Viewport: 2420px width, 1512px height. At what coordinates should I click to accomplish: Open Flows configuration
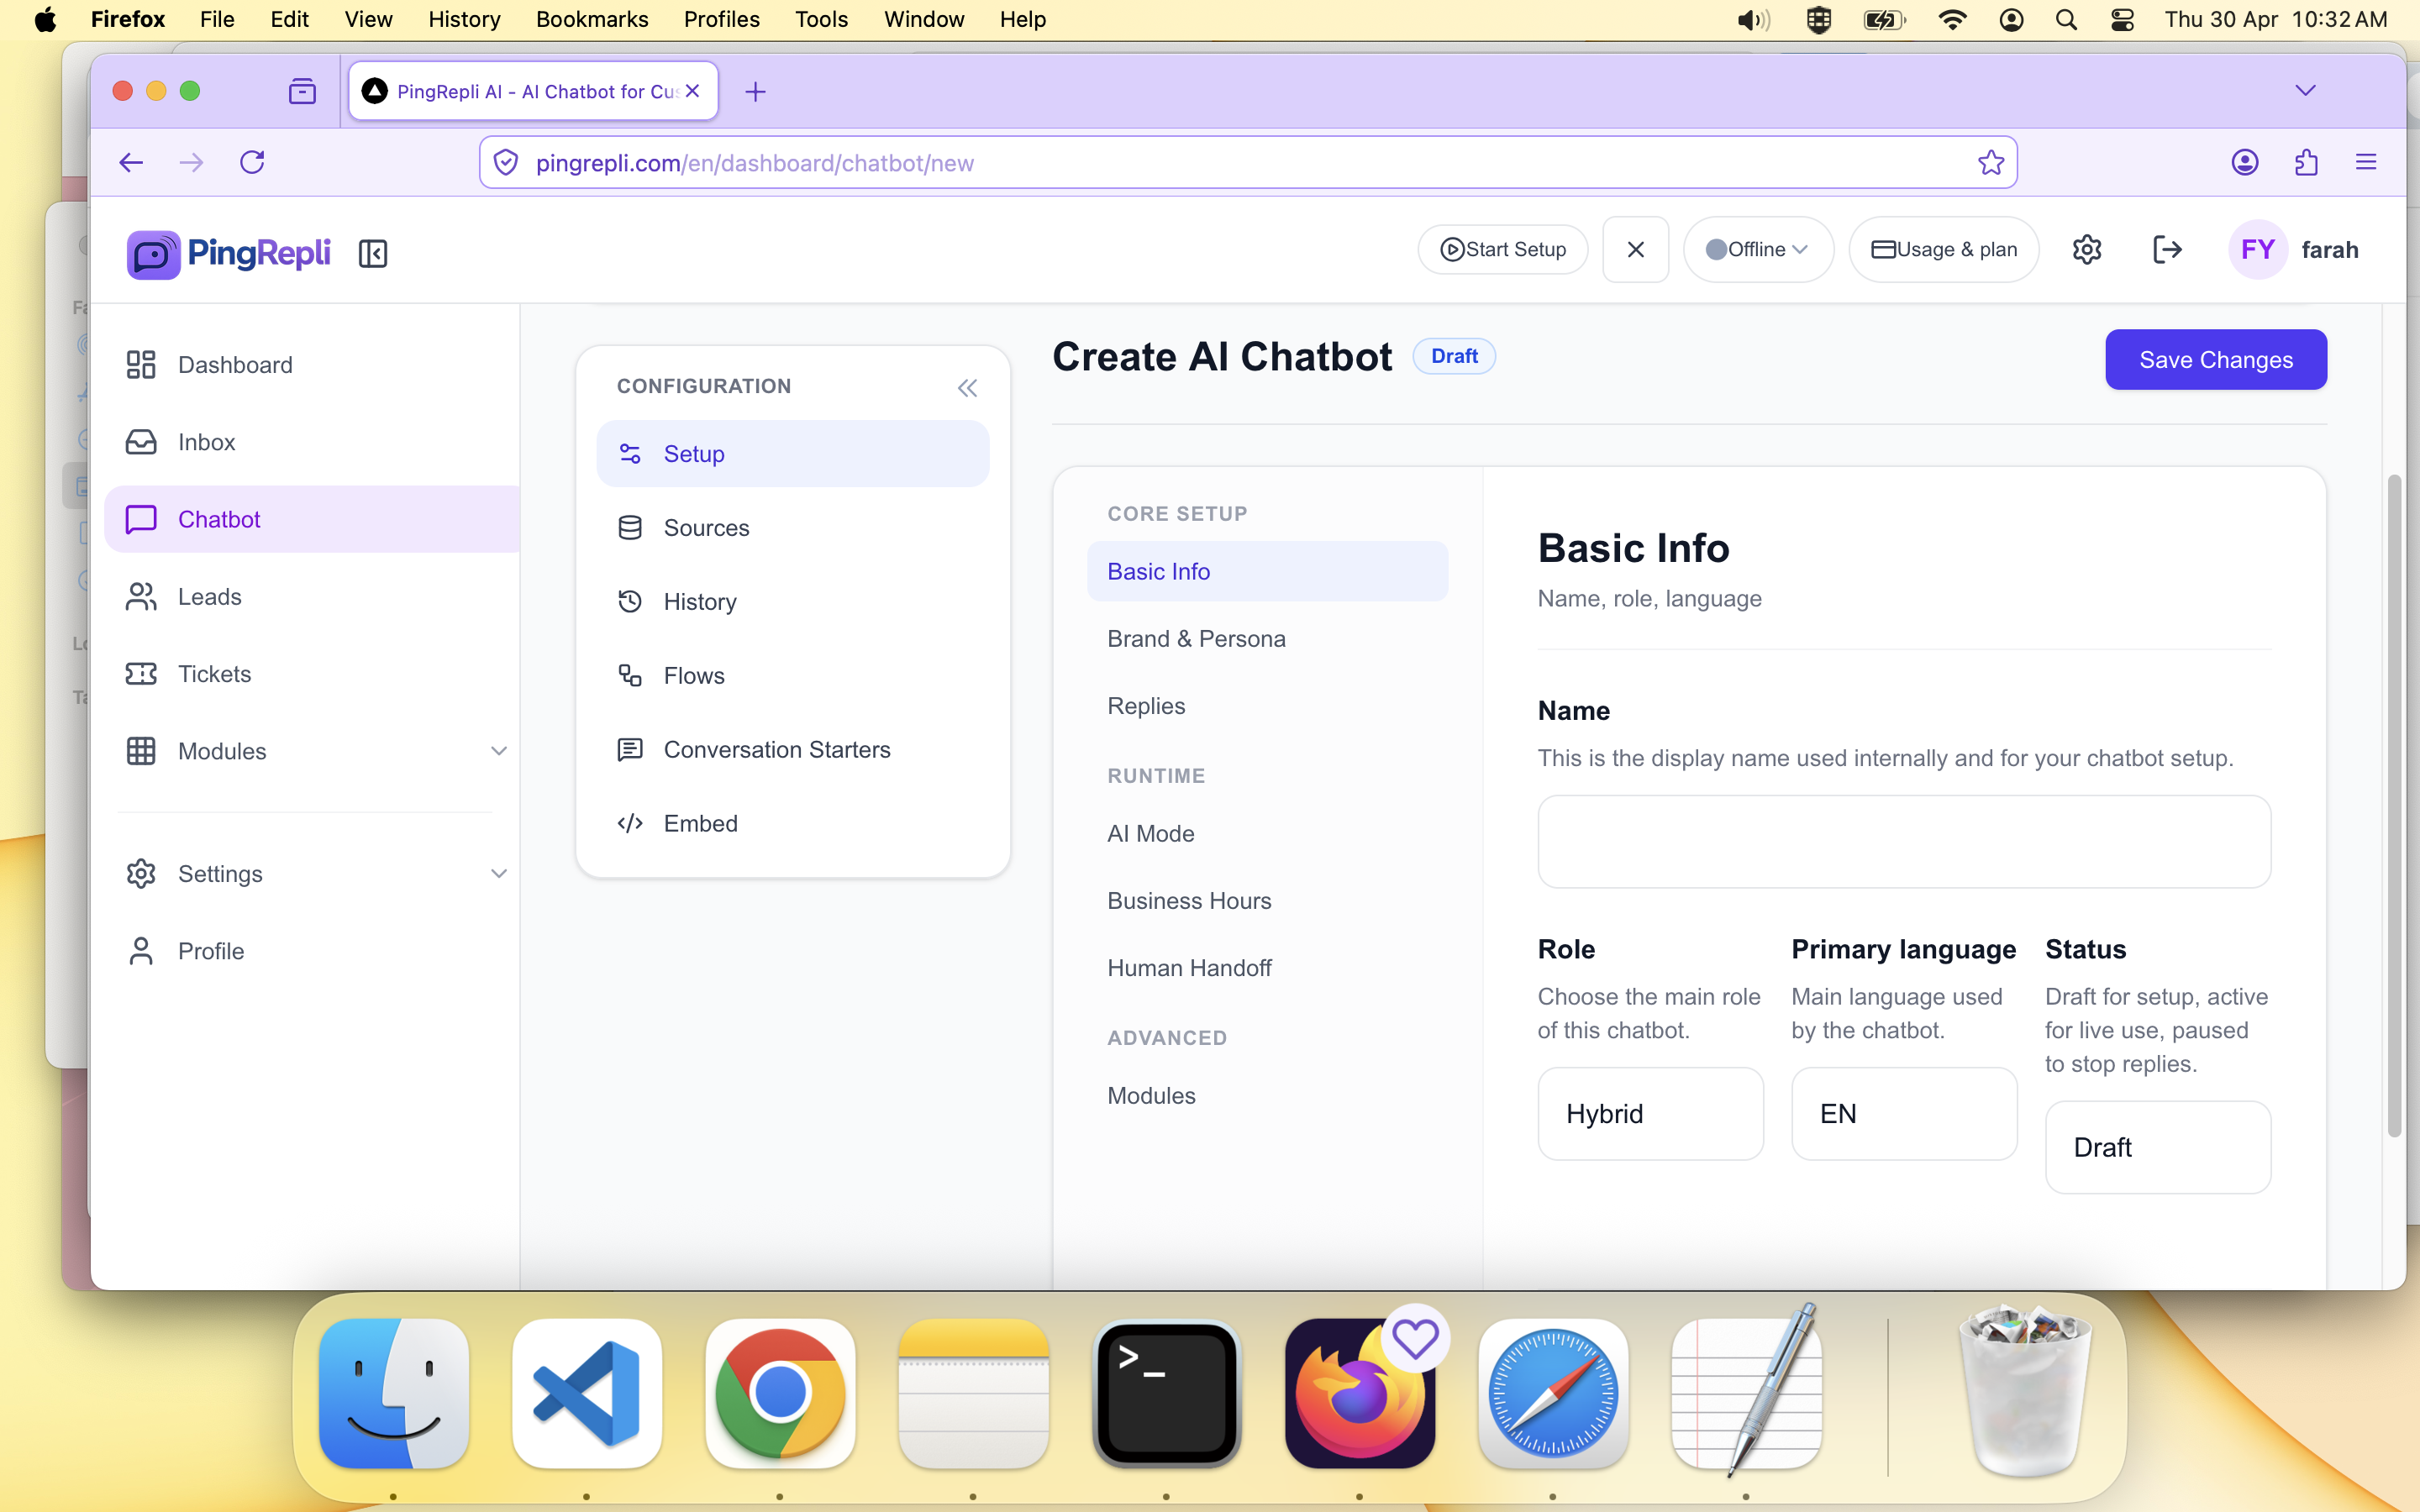(x=793, y=676)
